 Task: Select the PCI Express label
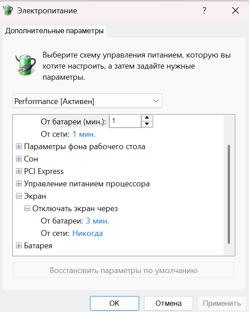coord(44,171)
